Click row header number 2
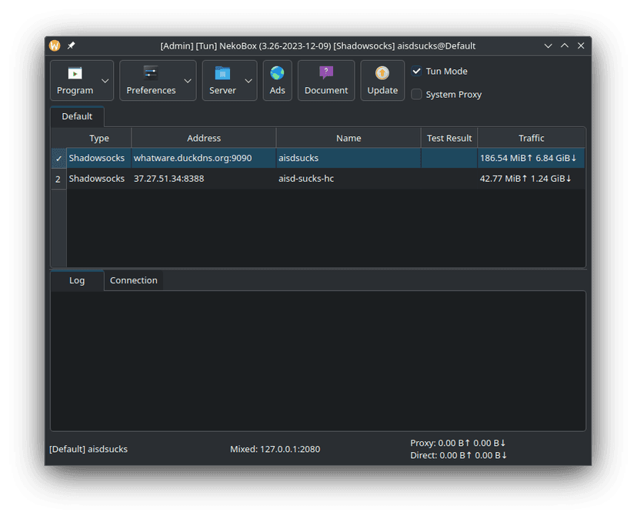Image resolution: width=637 pixels, height=519 pixels. pyautogui.click(x=58, y=179)
